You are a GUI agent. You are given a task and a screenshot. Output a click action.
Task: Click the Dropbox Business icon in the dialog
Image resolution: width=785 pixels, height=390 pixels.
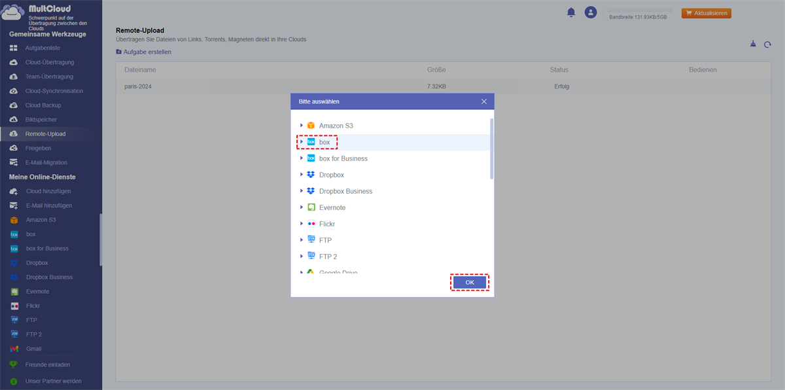pyautogui.click(x=311, y=191)
